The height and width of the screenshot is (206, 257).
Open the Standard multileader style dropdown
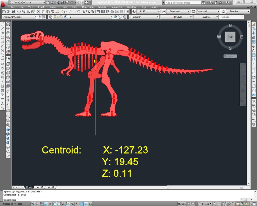(238, 11)
